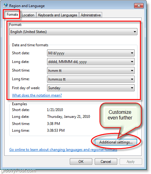Click the English (United States) format field
This screenshot has width=151, height=174.
[73, 32]
